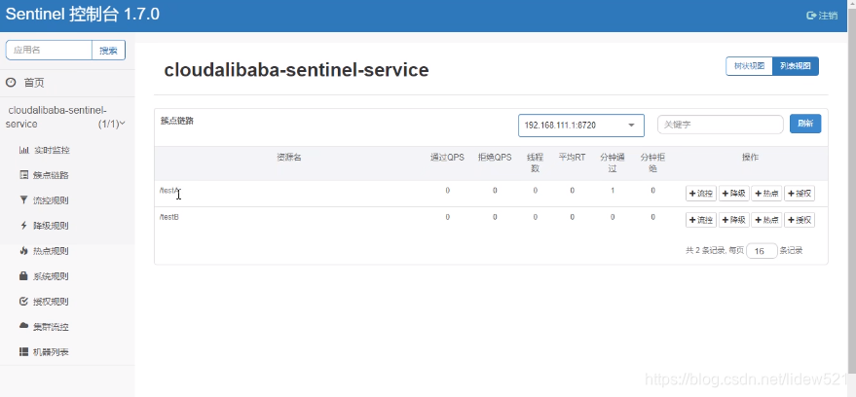Focus the 关键字 keyword filter field
Viewport: 856px width, 397px height.
tap(720, 125)
